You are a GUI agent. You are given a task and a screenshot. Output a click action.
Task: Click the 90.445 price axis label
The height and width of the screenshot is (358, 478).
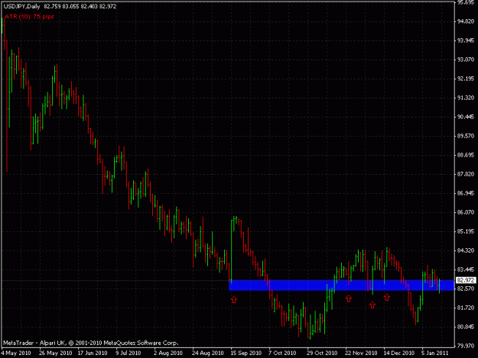(466, 117)
